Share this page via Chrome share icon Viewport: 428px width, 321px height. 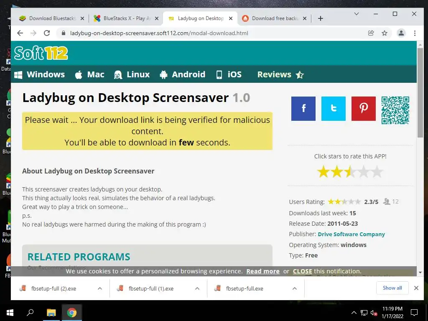click(x=371, y=33)
